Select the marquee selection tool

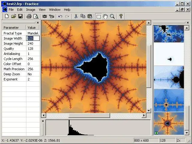[99, 16]
